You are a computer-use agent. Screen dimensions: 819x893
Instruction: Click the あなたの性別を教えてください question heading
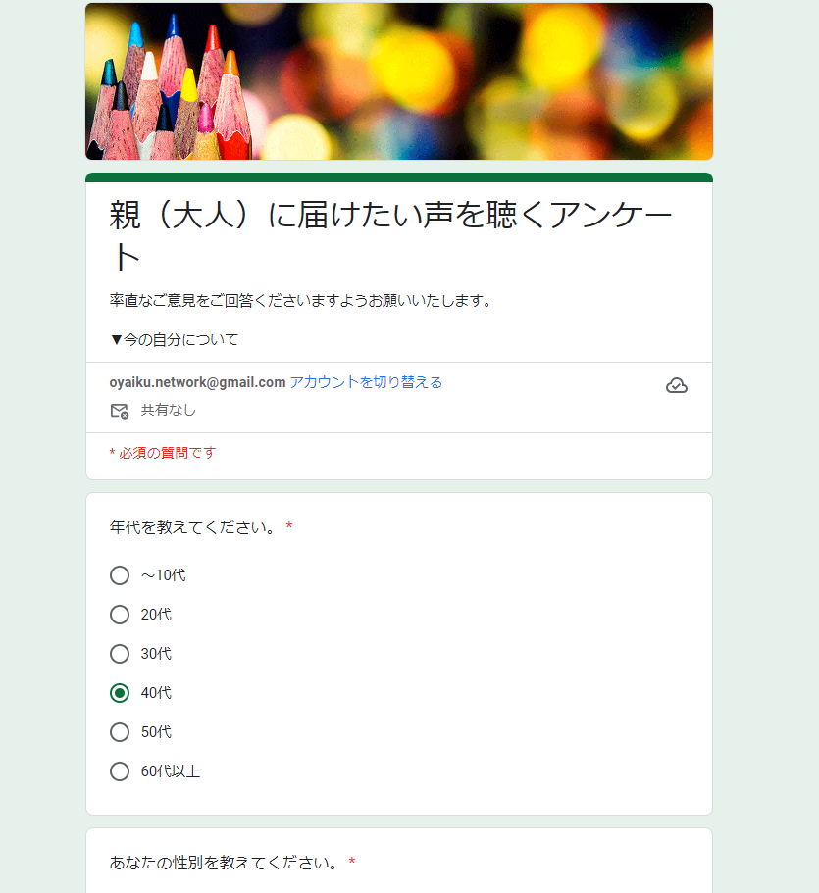225,863
